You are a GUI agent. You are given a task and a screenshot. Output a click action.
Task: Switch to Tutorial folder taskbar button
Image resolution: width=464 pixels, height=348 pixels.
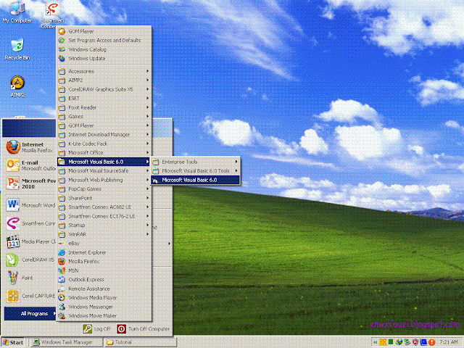(x=141, y=342)
